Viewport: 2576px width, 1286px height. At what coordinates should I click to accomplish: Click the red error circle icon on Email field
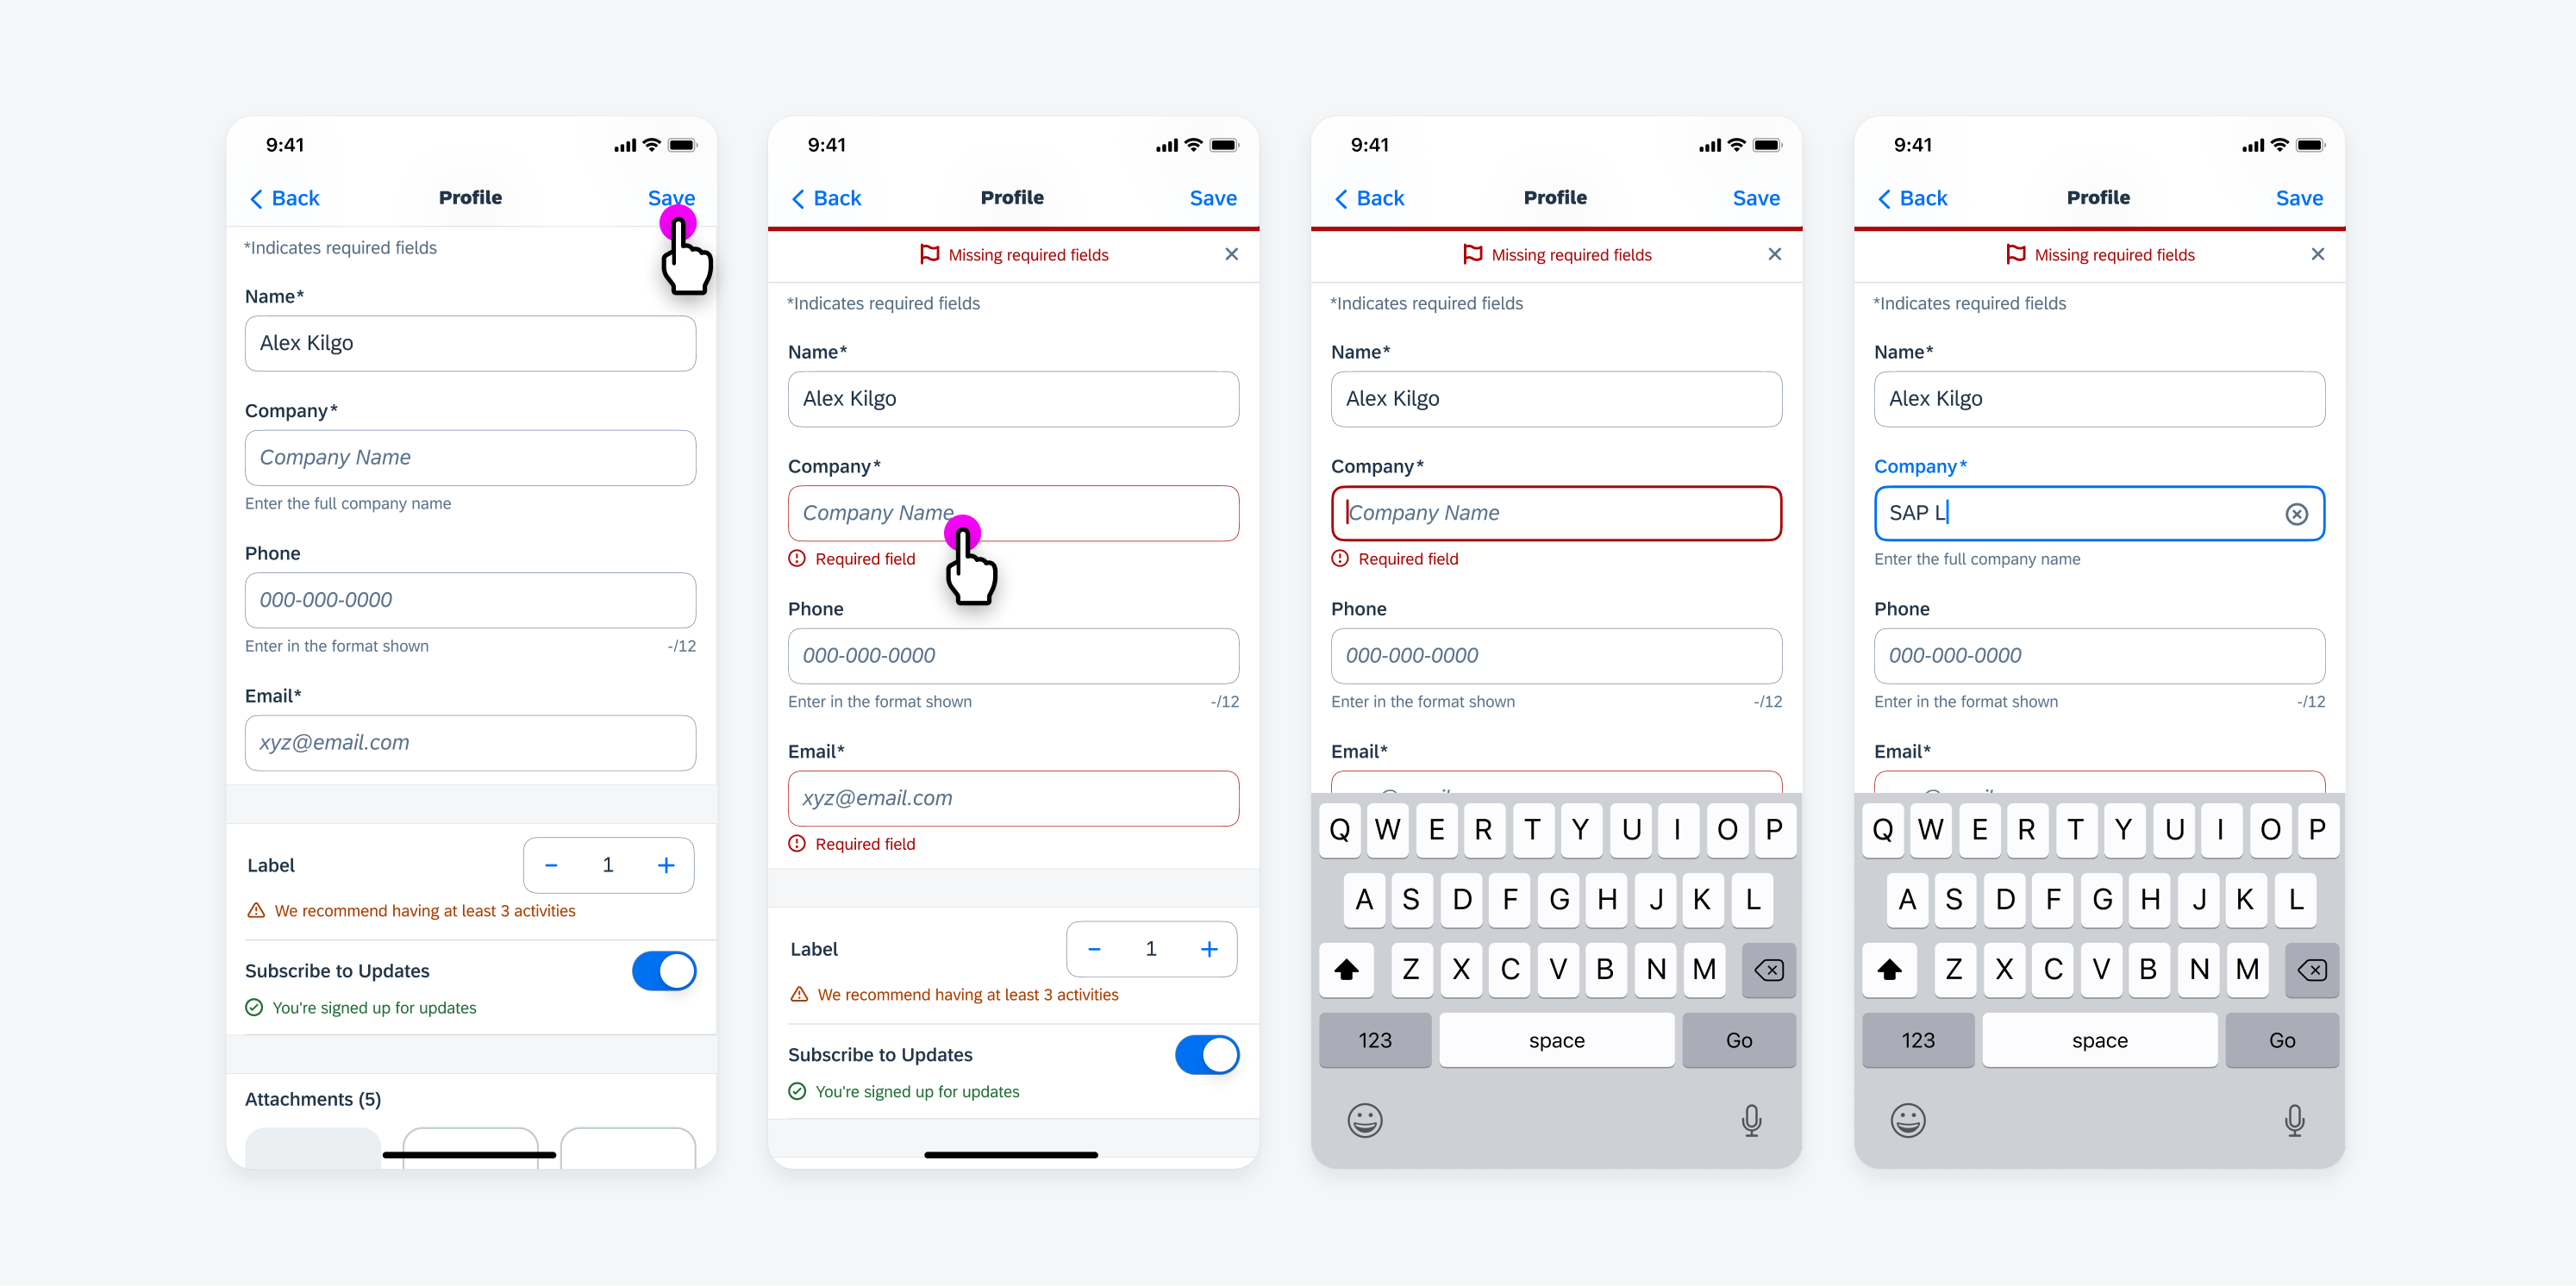[x=797, y=844]
